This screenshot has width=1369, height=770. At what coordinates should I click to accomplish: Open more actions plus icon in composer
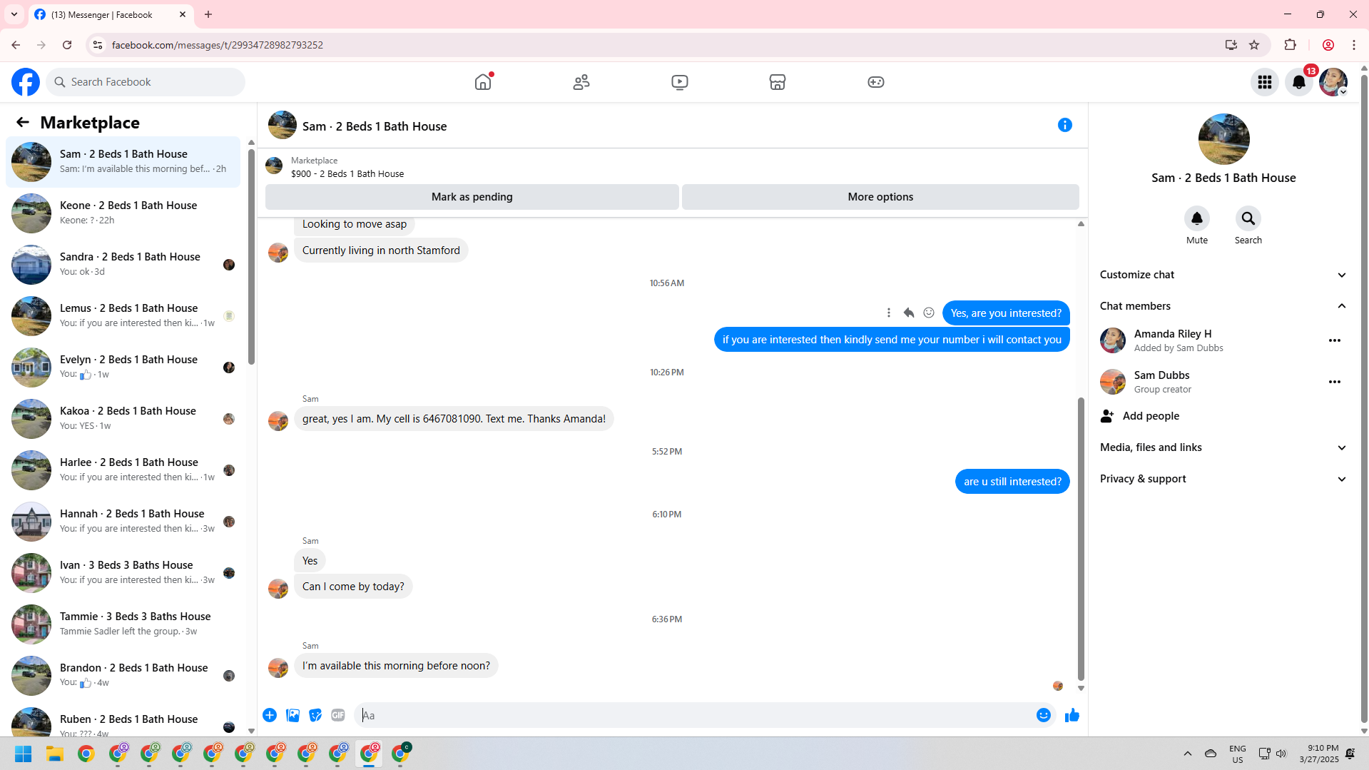pos(270,715)
